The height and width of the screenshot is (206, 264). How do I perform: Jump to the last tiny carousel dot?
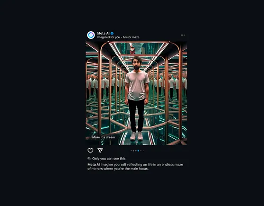[144, 151]
